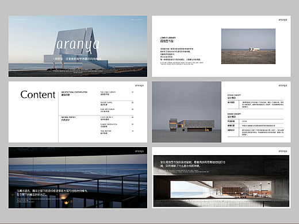Click the upper 'DESIGN CONCEPT' heading

(x=234, y=95)
